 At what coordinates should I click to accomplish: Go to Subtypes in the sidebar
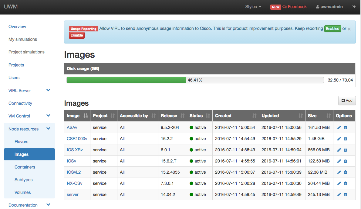(23, 180)
